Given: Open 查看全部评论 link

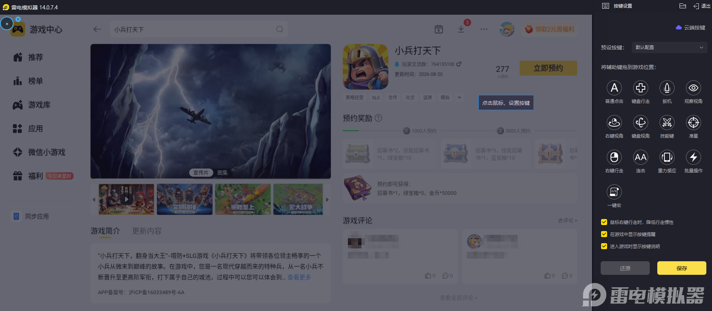Looking at the screenshot, I should point(459,298).
